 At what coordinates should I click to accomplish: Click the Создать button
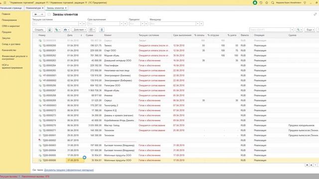[x=39, y=30]
